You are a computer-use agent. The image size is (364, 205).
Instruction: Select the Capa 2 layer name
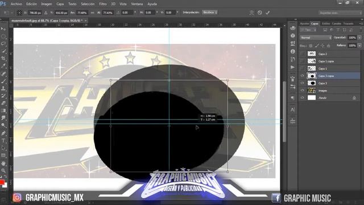tap(322, 54)
